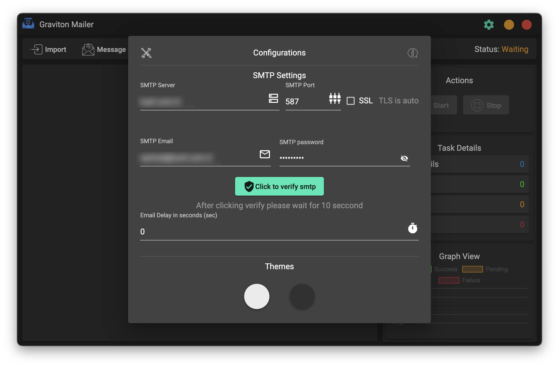Viewport: 559px width, 367px height.
Task: Toggle the Pending legend in Graph View
Action: 485,269
